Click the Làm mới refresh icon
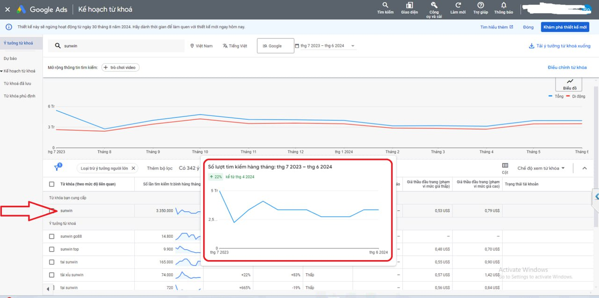599x298 pixels. 458,6
